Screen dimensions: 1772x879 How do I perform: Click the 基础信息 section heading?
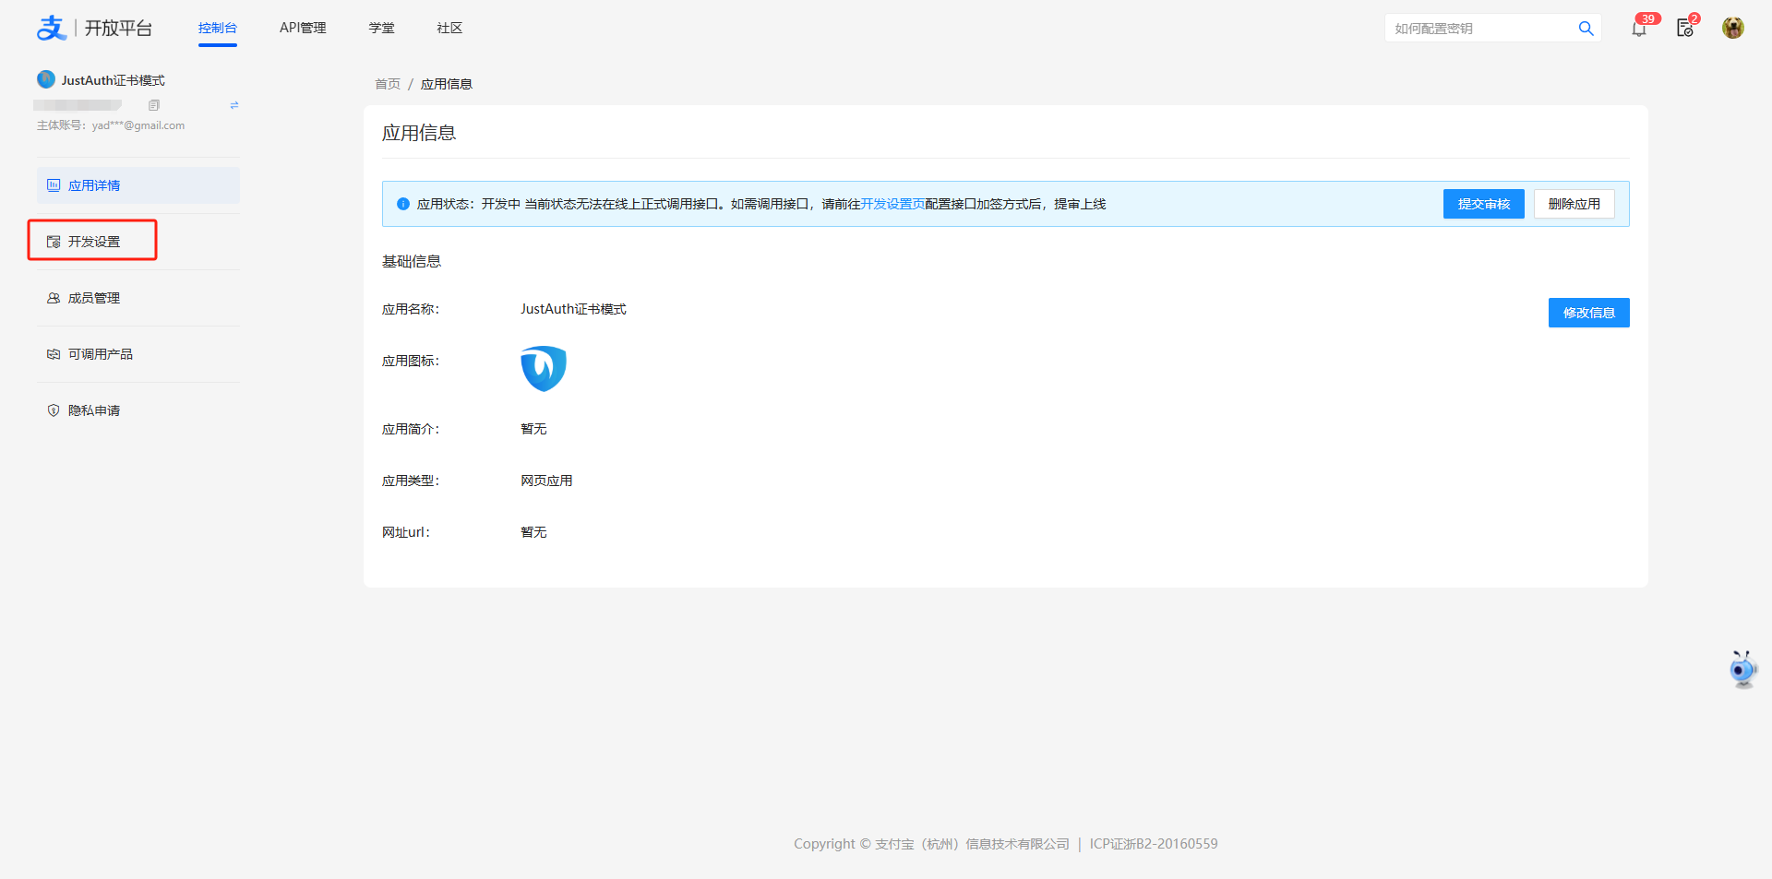pos(412,262)
